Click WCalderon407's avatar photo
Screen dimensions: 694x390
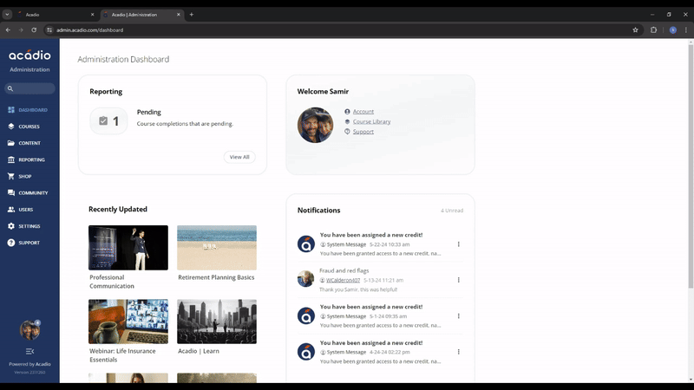(306, 278)
